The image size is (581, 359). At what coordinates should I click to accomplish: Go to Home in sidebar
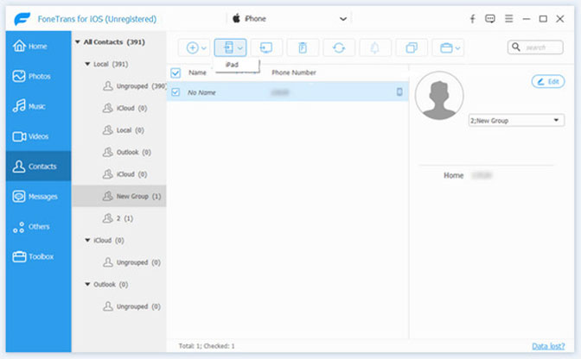click(x=39, y=47)
